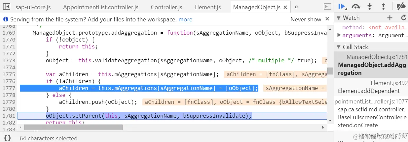Click the horizontal scrollbar left arrow
The height and width of the screenshot is (142, 408).
(x=21, y=127)
